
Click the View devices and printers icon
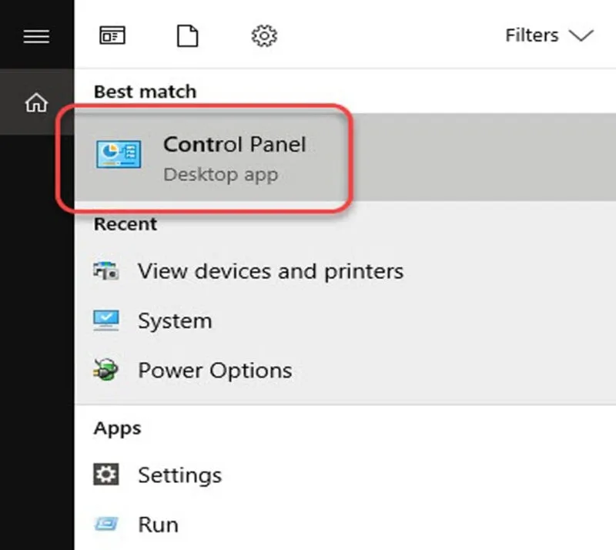(110, 271)
